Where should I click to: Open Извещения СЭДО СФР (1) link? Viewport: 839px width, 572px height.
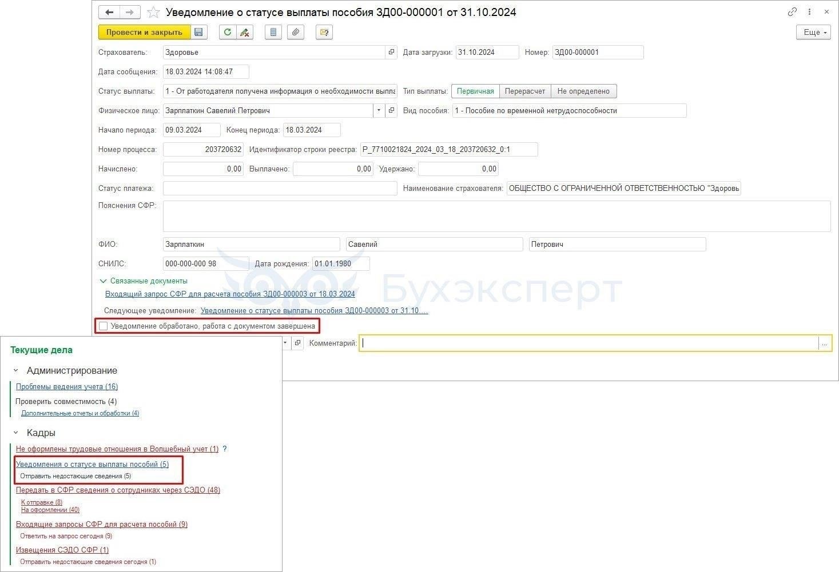pyautogui.click(x=62, y=550)
